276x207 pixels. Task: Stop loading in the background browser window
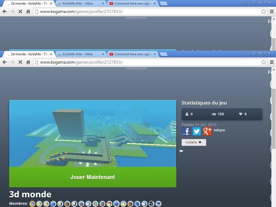point(20,12)
